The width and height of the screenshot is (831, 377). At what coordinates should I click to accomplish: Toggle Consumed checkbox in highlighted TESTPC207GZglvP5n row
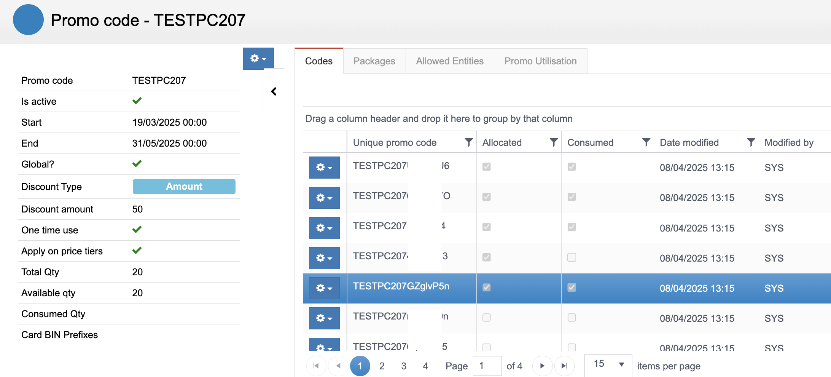point(572,288)
